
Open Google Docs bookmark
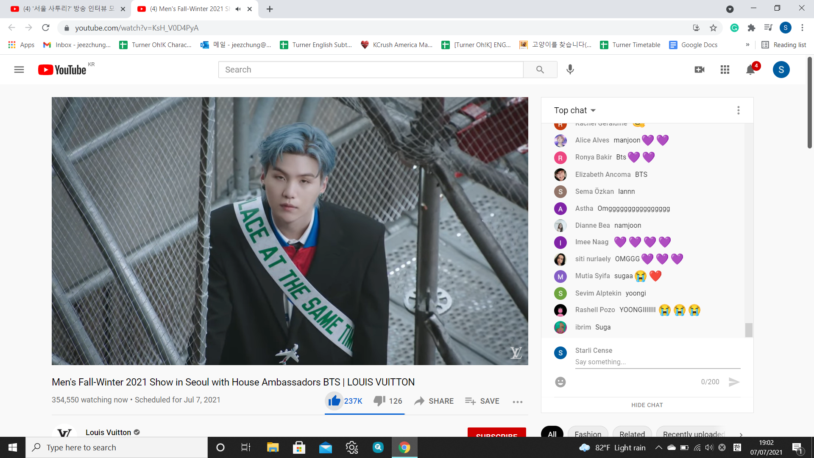(693, 45)
